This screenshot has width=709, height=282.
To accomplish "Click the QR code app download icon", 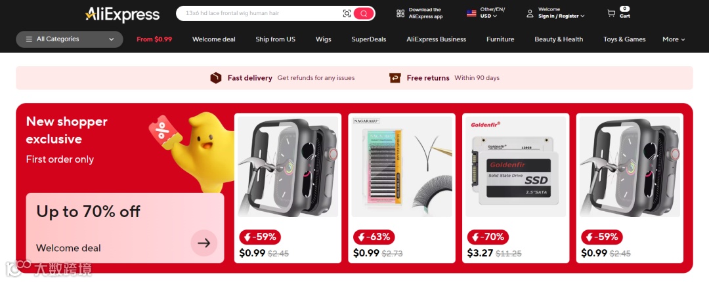I will pos(400,14).
